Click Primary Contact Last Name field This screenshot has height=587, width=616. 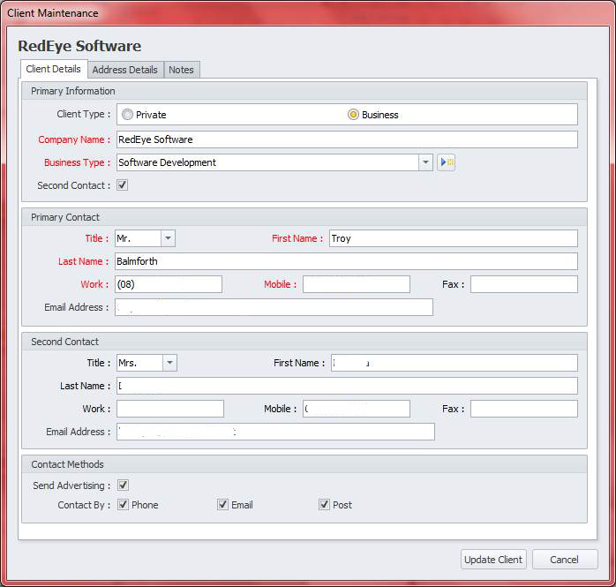point(346,261)
